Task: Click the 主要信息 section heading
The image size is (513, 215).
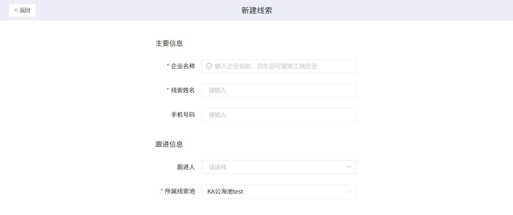Action: click(x=169, y=43)
